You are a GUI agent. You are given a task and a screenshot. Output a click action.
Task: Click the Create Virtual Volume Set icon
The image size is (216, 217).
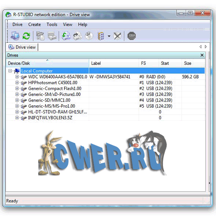click(101, 36)
